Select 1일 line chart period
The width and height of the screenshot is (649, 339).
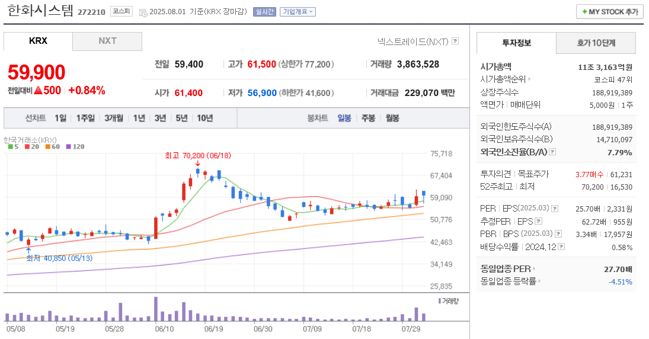coord(60,119)
